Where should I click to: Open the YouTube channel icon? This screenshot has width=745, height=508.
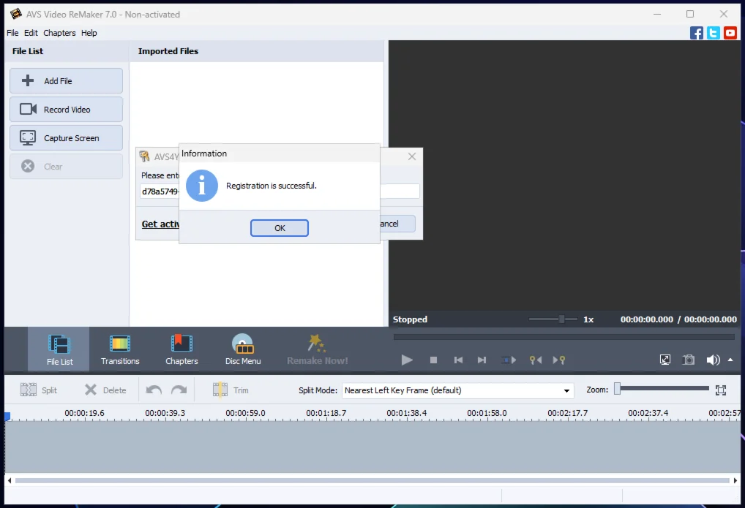click(x=730, y=33)
